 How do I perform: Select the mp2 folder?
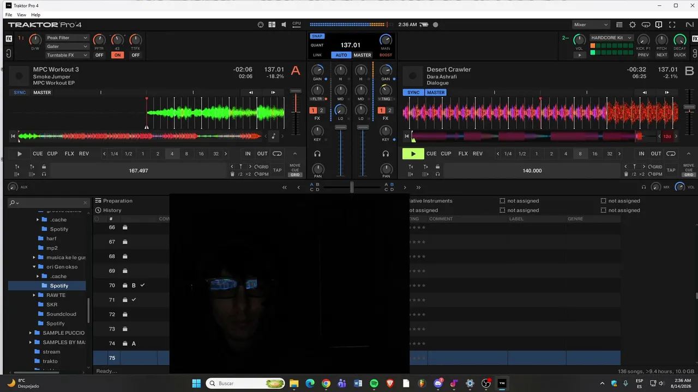pyautogui.click(x=52, y=248)
